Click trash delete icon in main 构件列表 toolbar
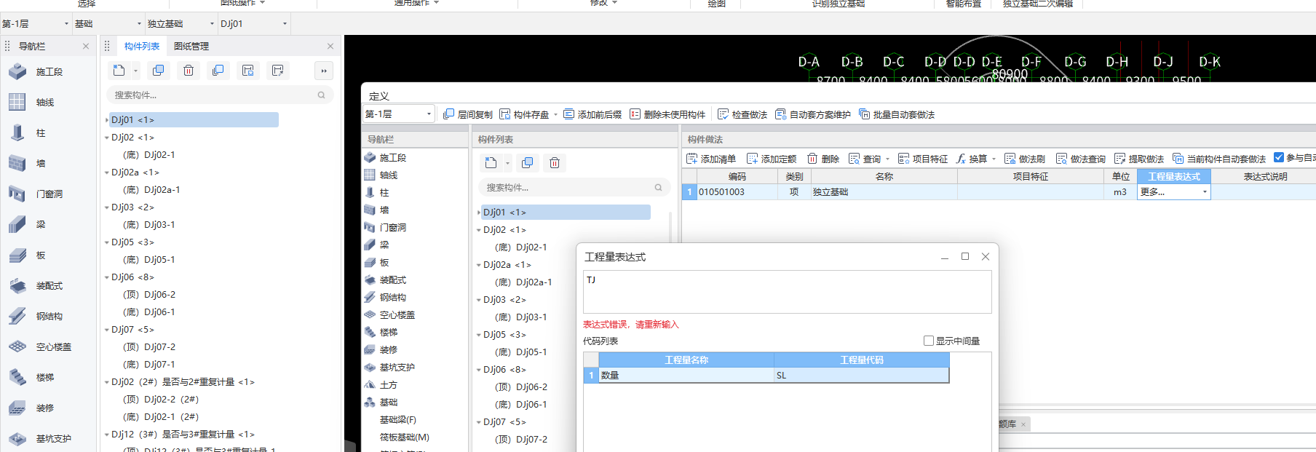This screenshot has width=1316, height=452. [x=189, y=71]
